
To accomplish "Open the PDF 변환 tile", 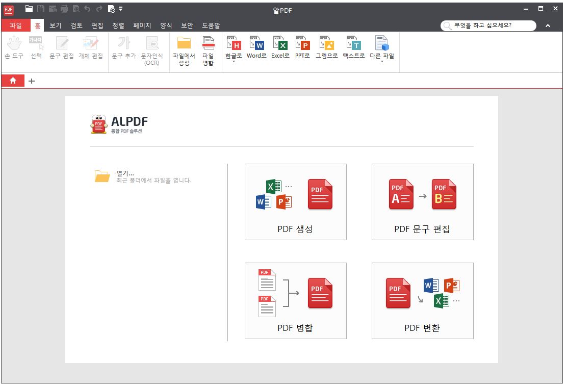I will tap(422, 301).
